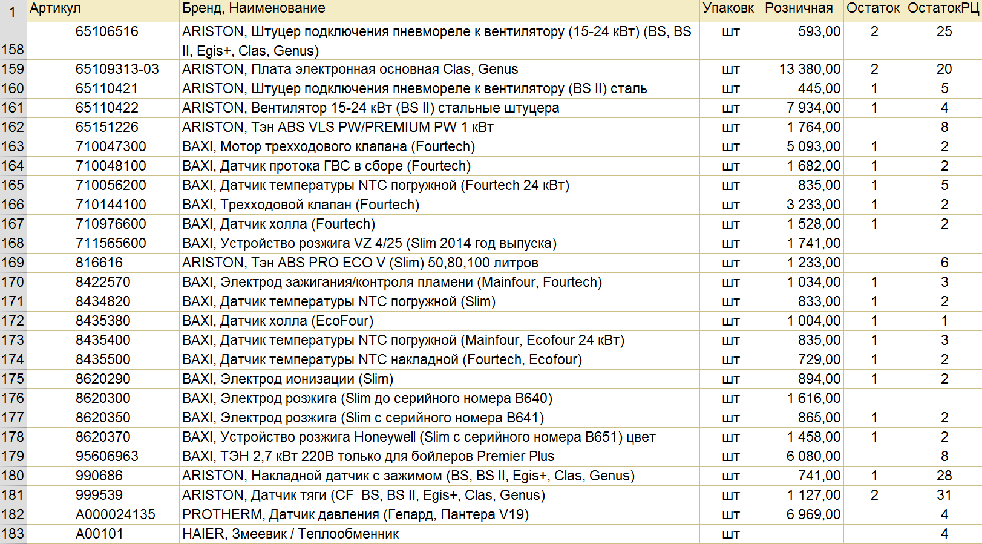Viewport: 982px width, 544px height.
Task: Click article cell 65151226
Action: 103,127
